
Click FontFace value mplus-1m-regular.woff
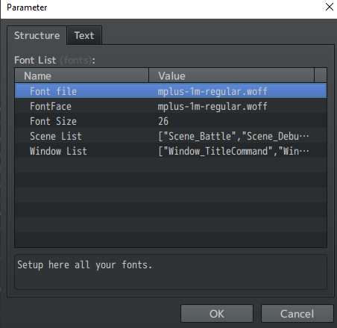pos(212,106)
